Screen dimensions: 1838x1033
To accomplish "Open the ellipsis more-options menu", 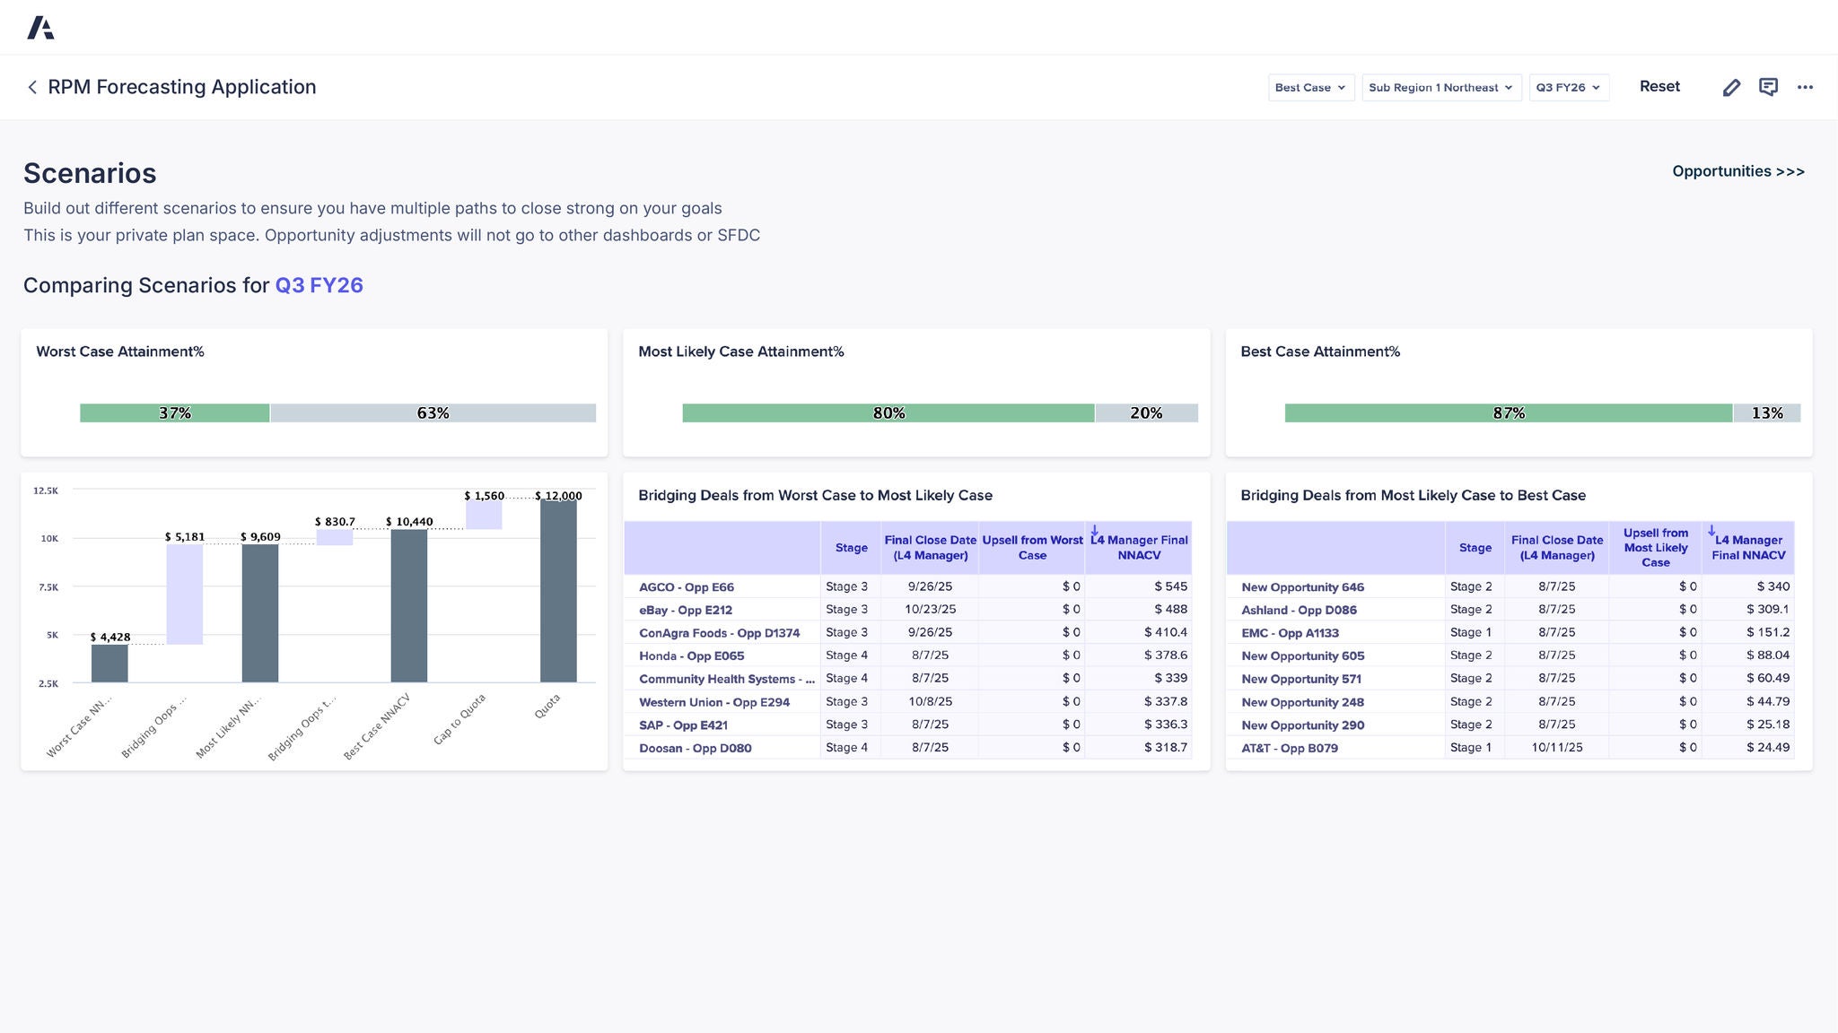I will pos(1806,87).
